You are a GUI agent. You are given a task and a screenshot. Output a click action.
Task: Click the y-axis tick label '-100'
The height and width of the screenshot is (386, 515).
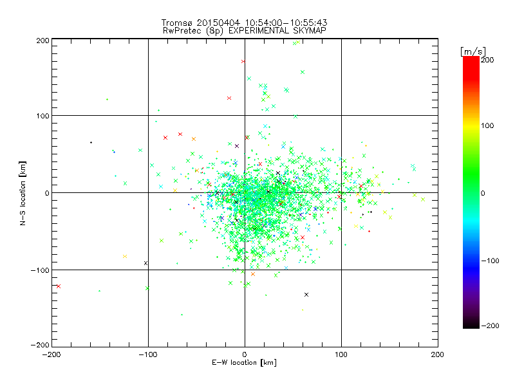(x=40, y=270)
